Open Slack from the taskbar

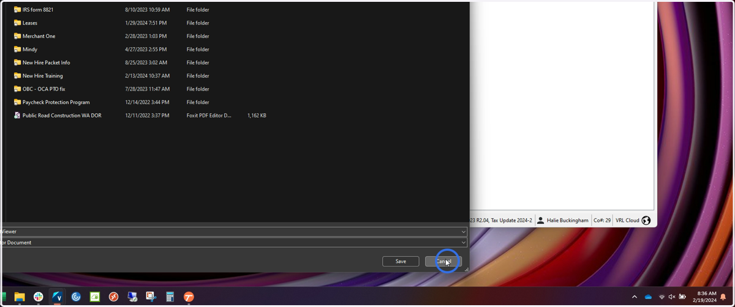(39, 297)
